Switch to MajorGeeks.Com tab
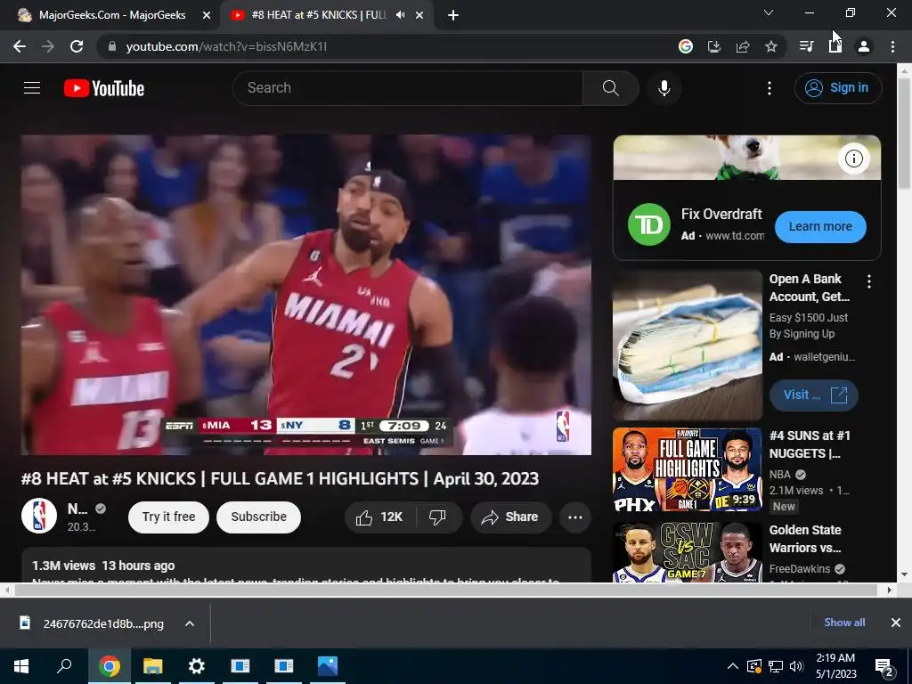The image size is (912, 684). [x=111, y=15]
